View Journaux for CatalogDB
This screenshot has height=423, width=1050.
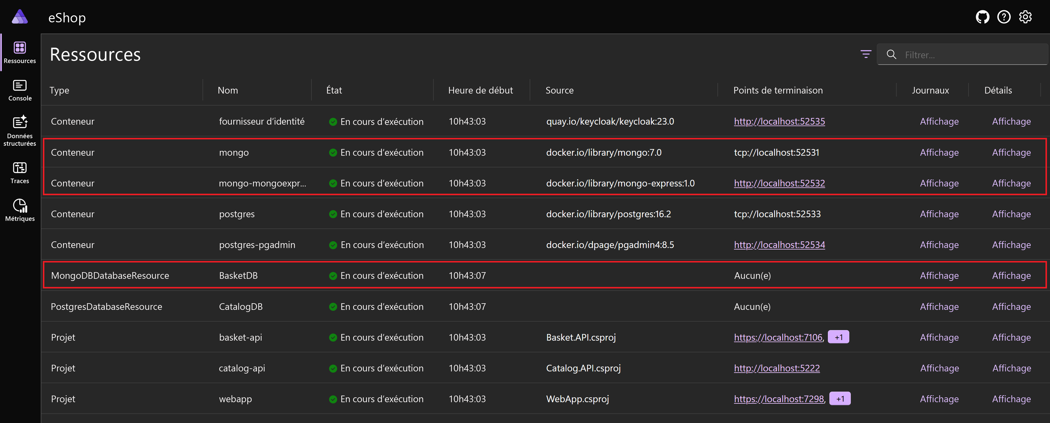(x=939, y=307)
